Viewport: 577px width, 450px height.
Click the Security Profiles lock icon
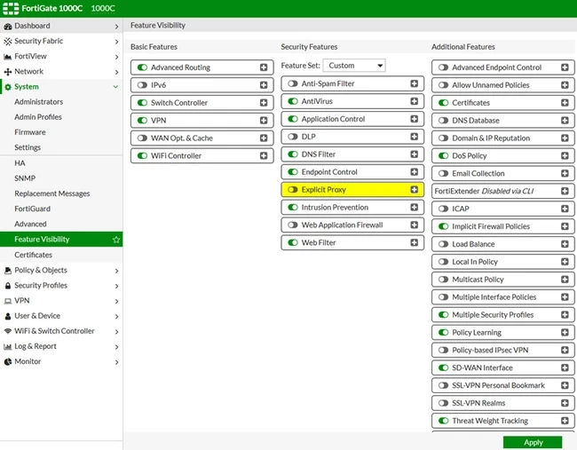pos(7,286)
